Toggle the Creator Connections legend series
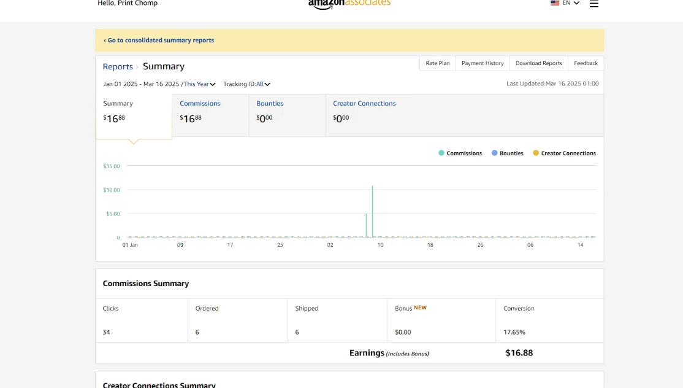This screenshot has width=683, height=388. tap(565, 153)
